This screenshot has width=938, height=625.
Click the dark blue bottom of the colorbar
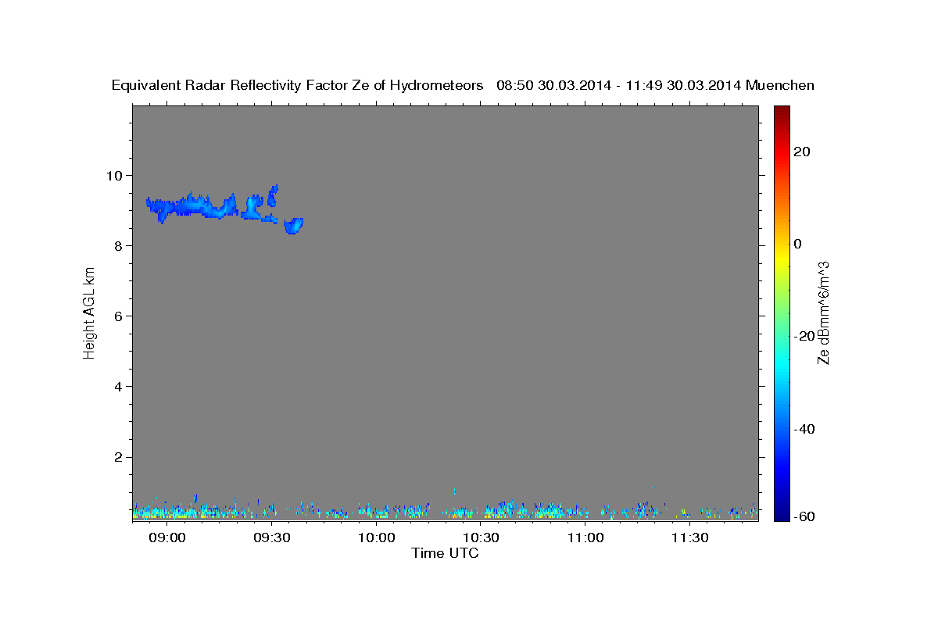point(780,512)
